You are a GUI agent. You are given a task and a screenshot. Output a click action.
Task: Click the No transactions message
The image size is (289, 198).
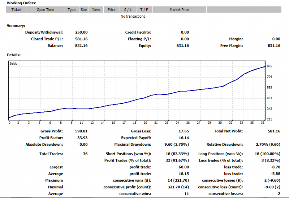(133, 16)
